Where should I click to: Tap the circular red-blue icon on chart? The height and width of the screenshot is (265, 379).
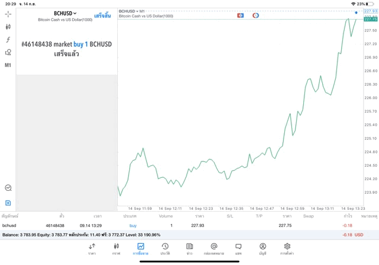point(255,15)
